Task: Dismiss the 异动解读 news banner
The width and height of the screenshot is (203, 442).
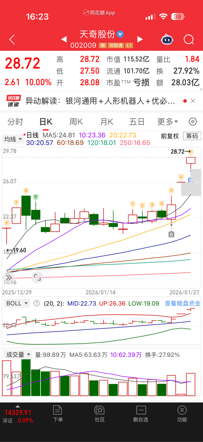Action: 193,101
